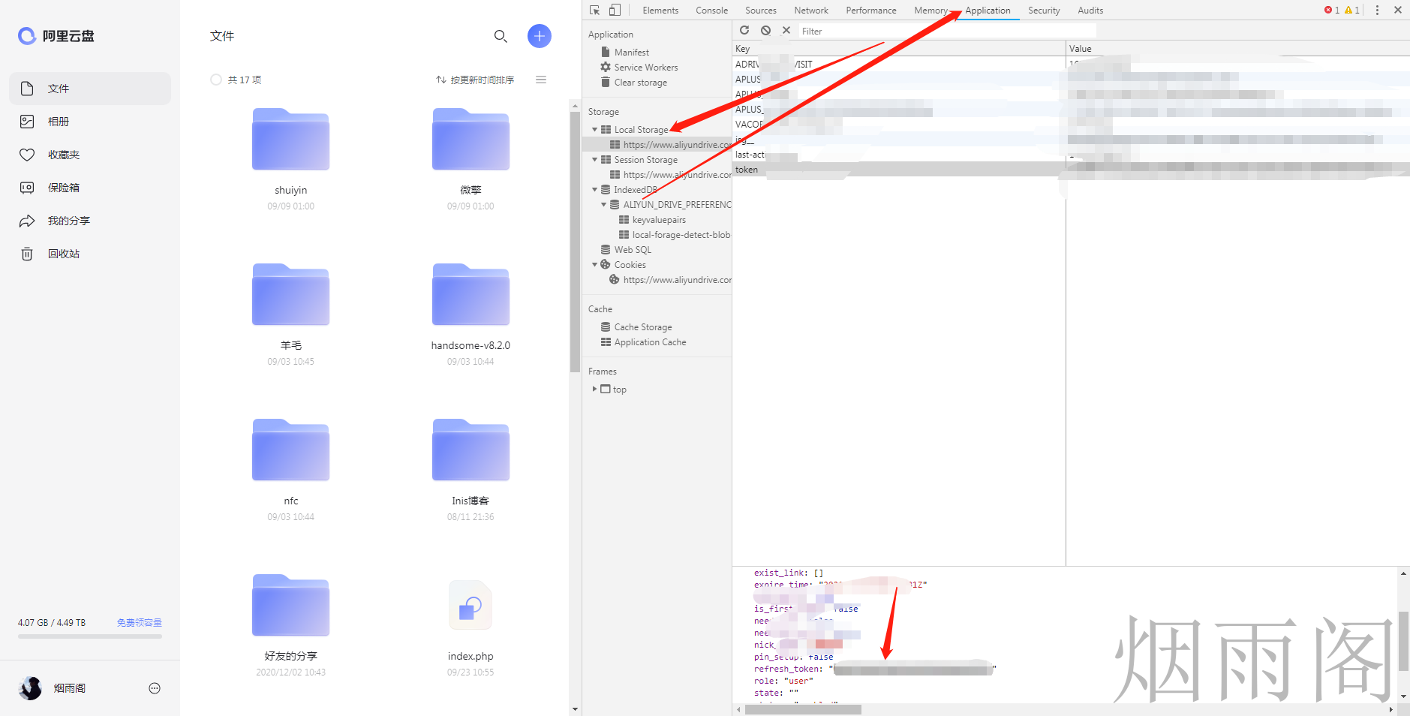Switch file list view layout icon
The image size is (1410, 716).
tap(541, 80)
